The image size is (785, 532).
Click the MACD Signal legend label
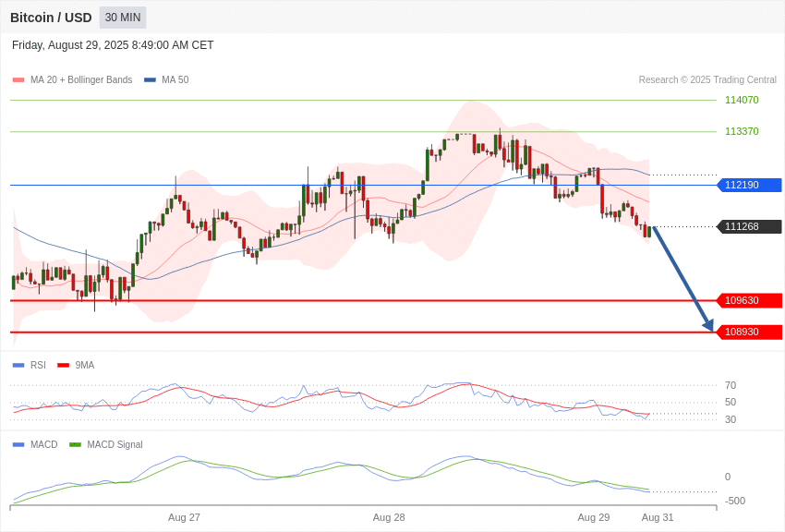click(x=115, y=444)
